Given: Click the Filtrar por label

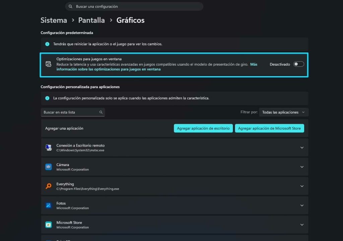Looking at the screenshot, I should point(249,112).
